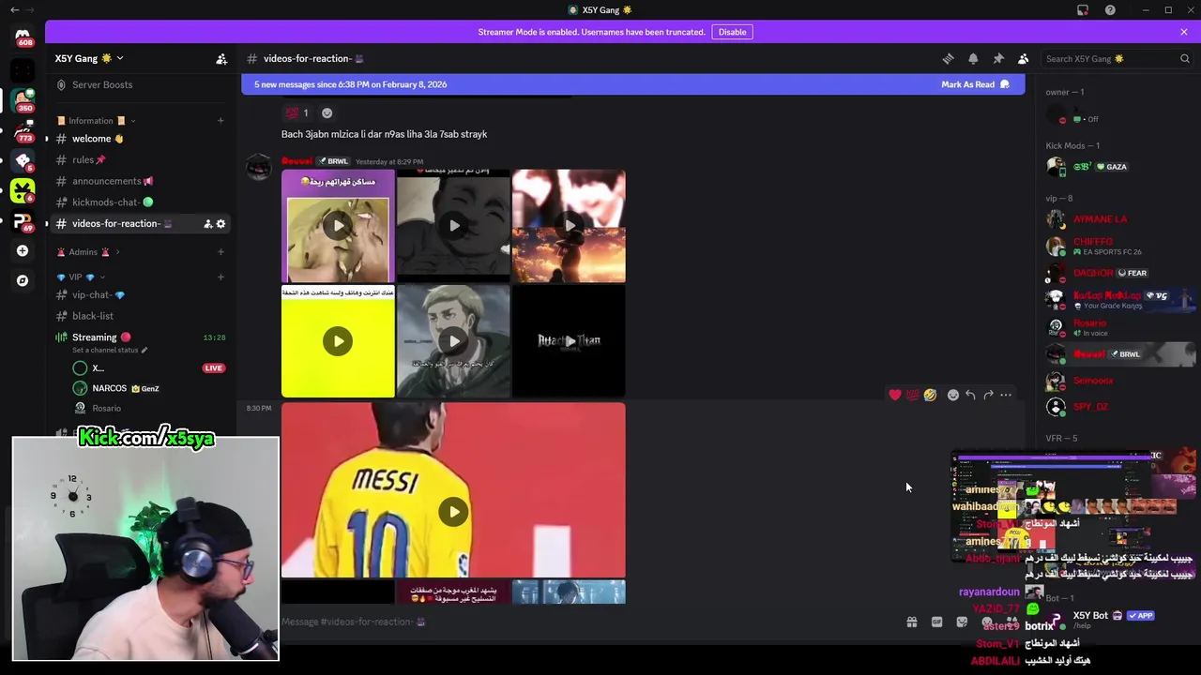Open black-list channel
Screen dimensions: 1201x675
click(141, 316)
